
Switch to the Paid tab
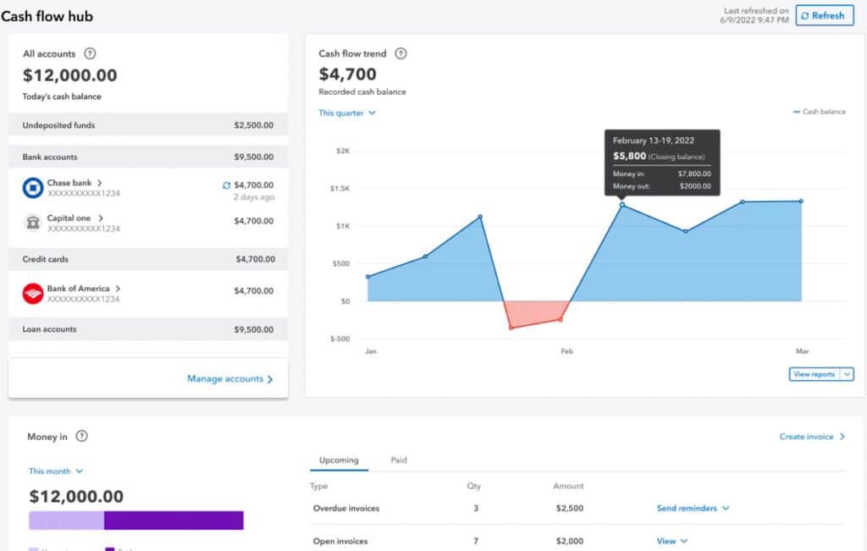pos(399,460)
